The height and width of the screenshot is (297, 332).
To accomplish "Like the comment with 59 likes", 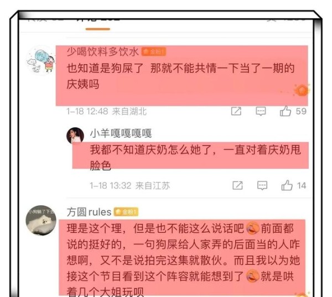I will [x=285, y=111].
